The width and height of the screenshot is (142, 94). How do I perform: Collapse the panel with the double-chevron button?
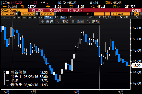(x=90, y=17)
